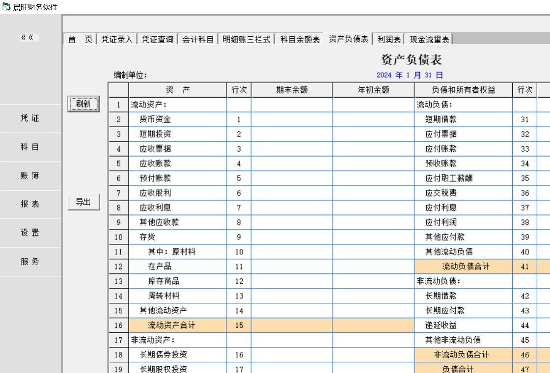
Task: Switch to the 科目余额表 tab
Action: click(300, 39)
